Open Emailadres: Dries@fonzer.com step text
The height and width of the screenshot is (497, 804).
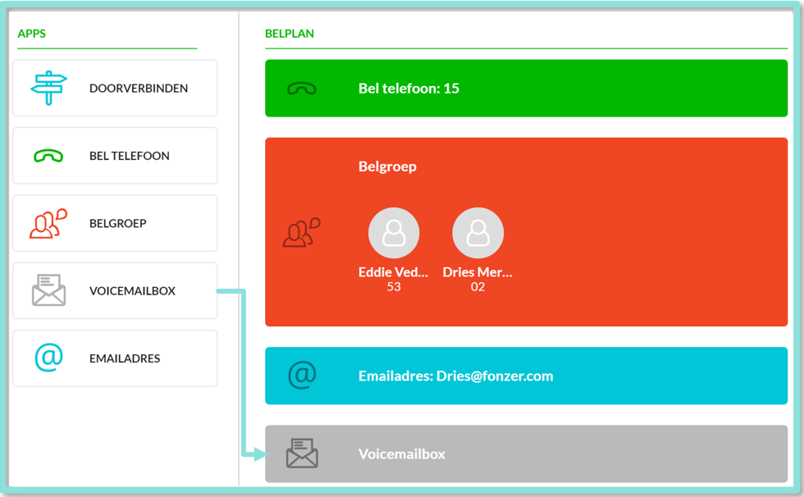click(x=456, y=376)
